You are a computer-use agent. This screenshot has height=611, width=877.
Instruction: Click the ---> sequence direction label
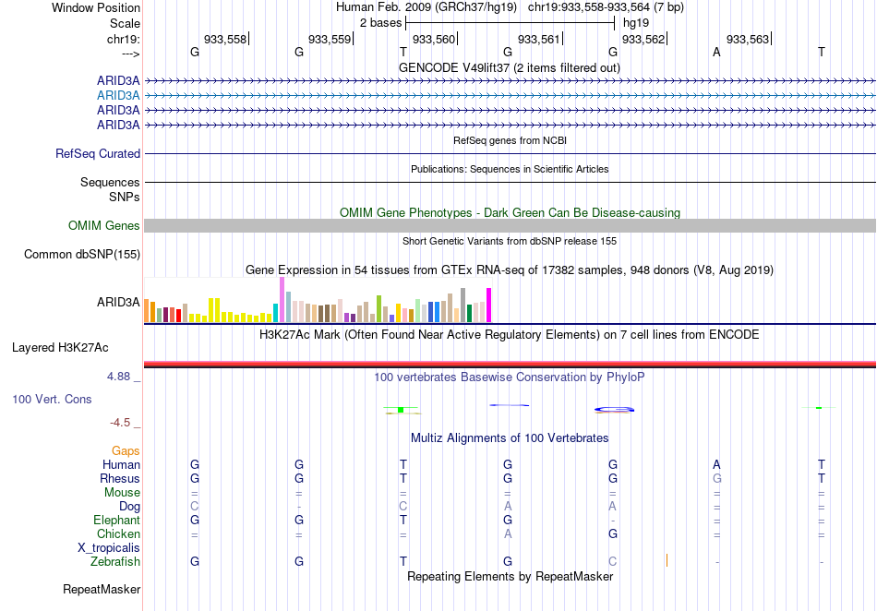point(130,54)
